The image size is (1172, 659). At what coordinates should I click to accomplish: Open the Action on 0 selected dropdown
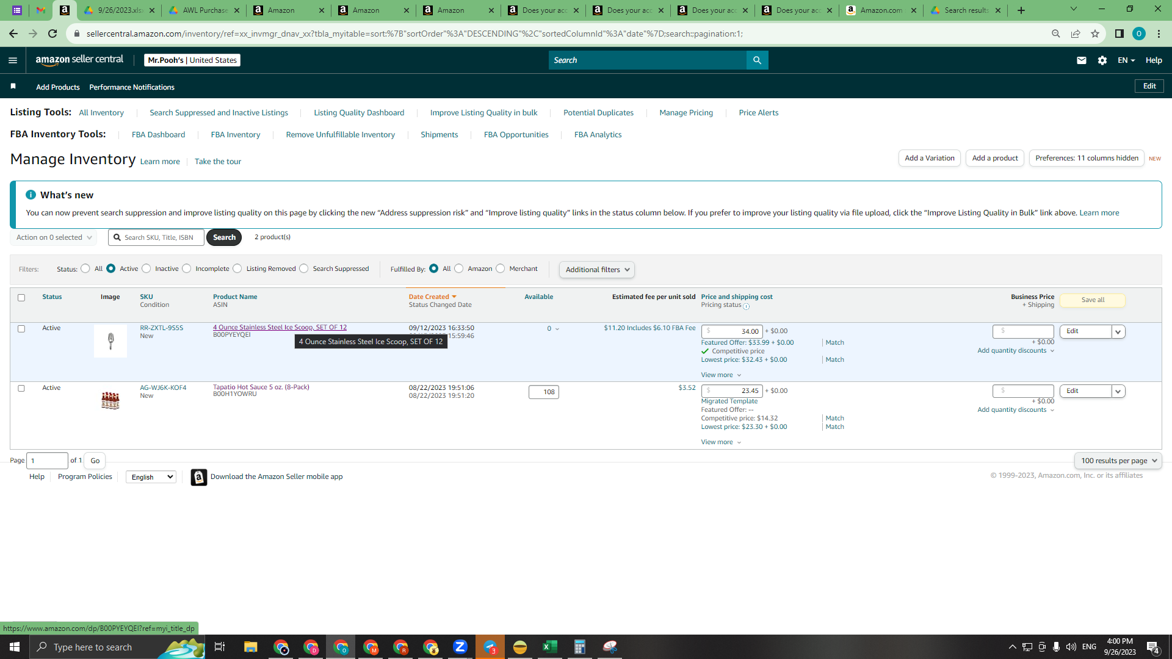[x=54, y=237]
